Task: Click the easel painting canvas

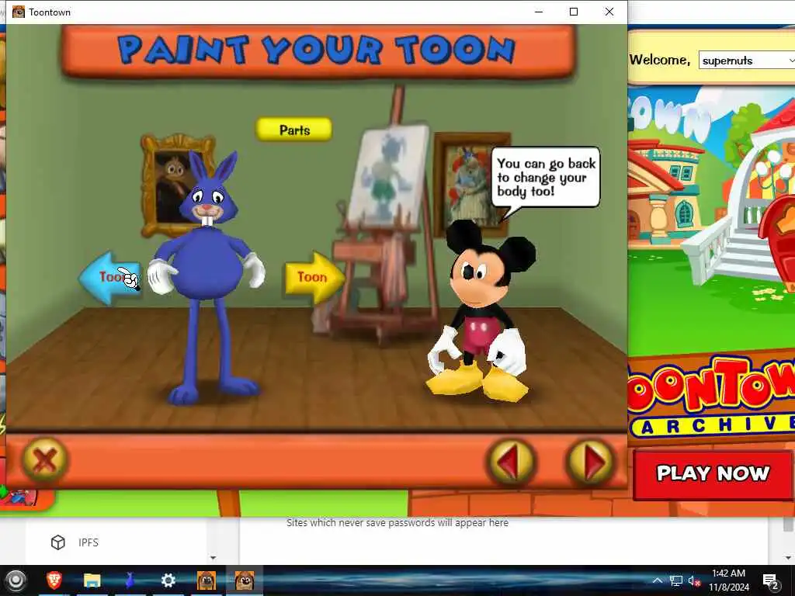Action: (x=390, y=175)
